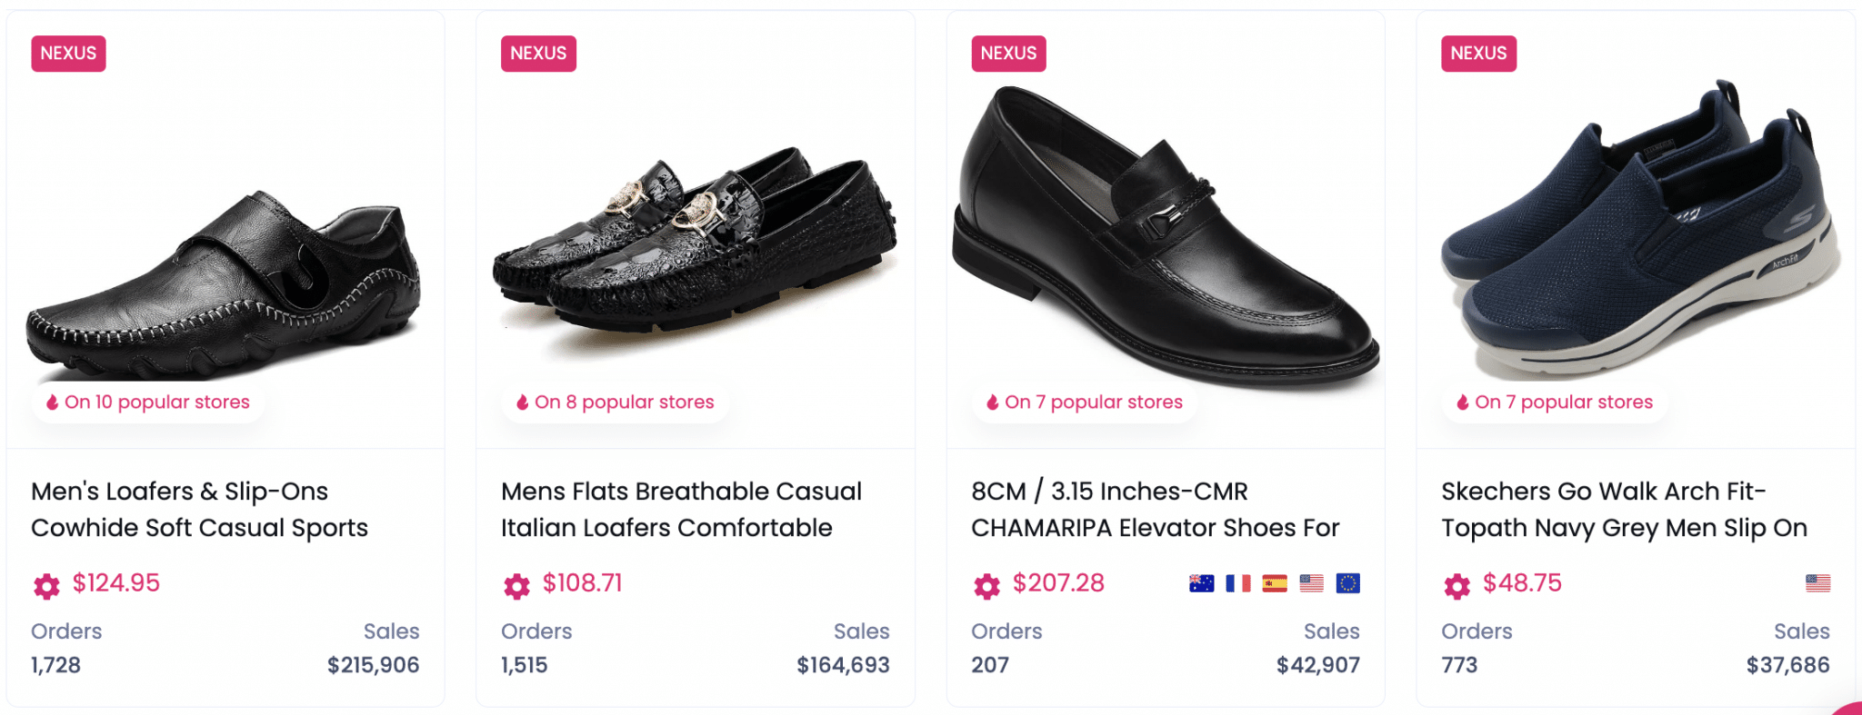
Task: Click the France flag icon
Action: (1237, 583)
